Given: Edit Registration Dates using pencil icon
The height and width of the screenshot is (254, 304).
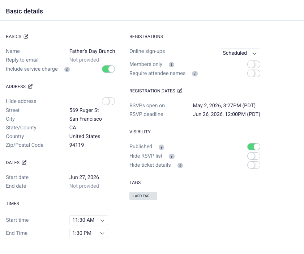Looking at the screenshot, I should pyautogui.click(x=180, y=91).
